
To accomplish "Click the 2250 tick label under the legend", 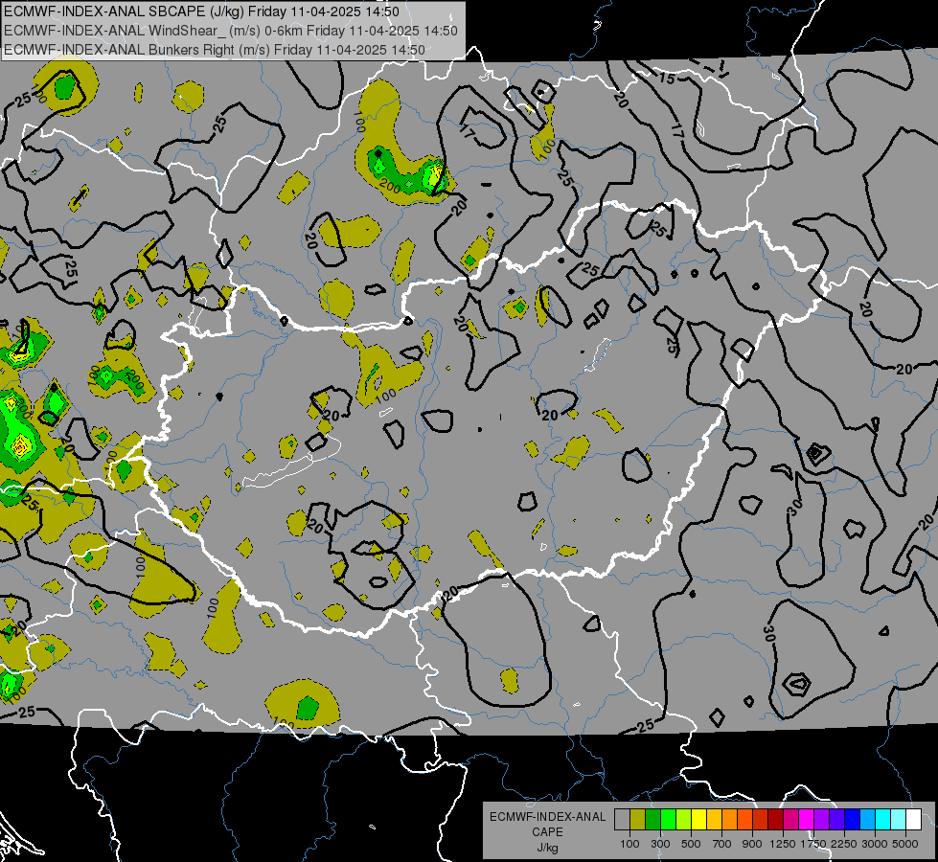I will 843,844.
